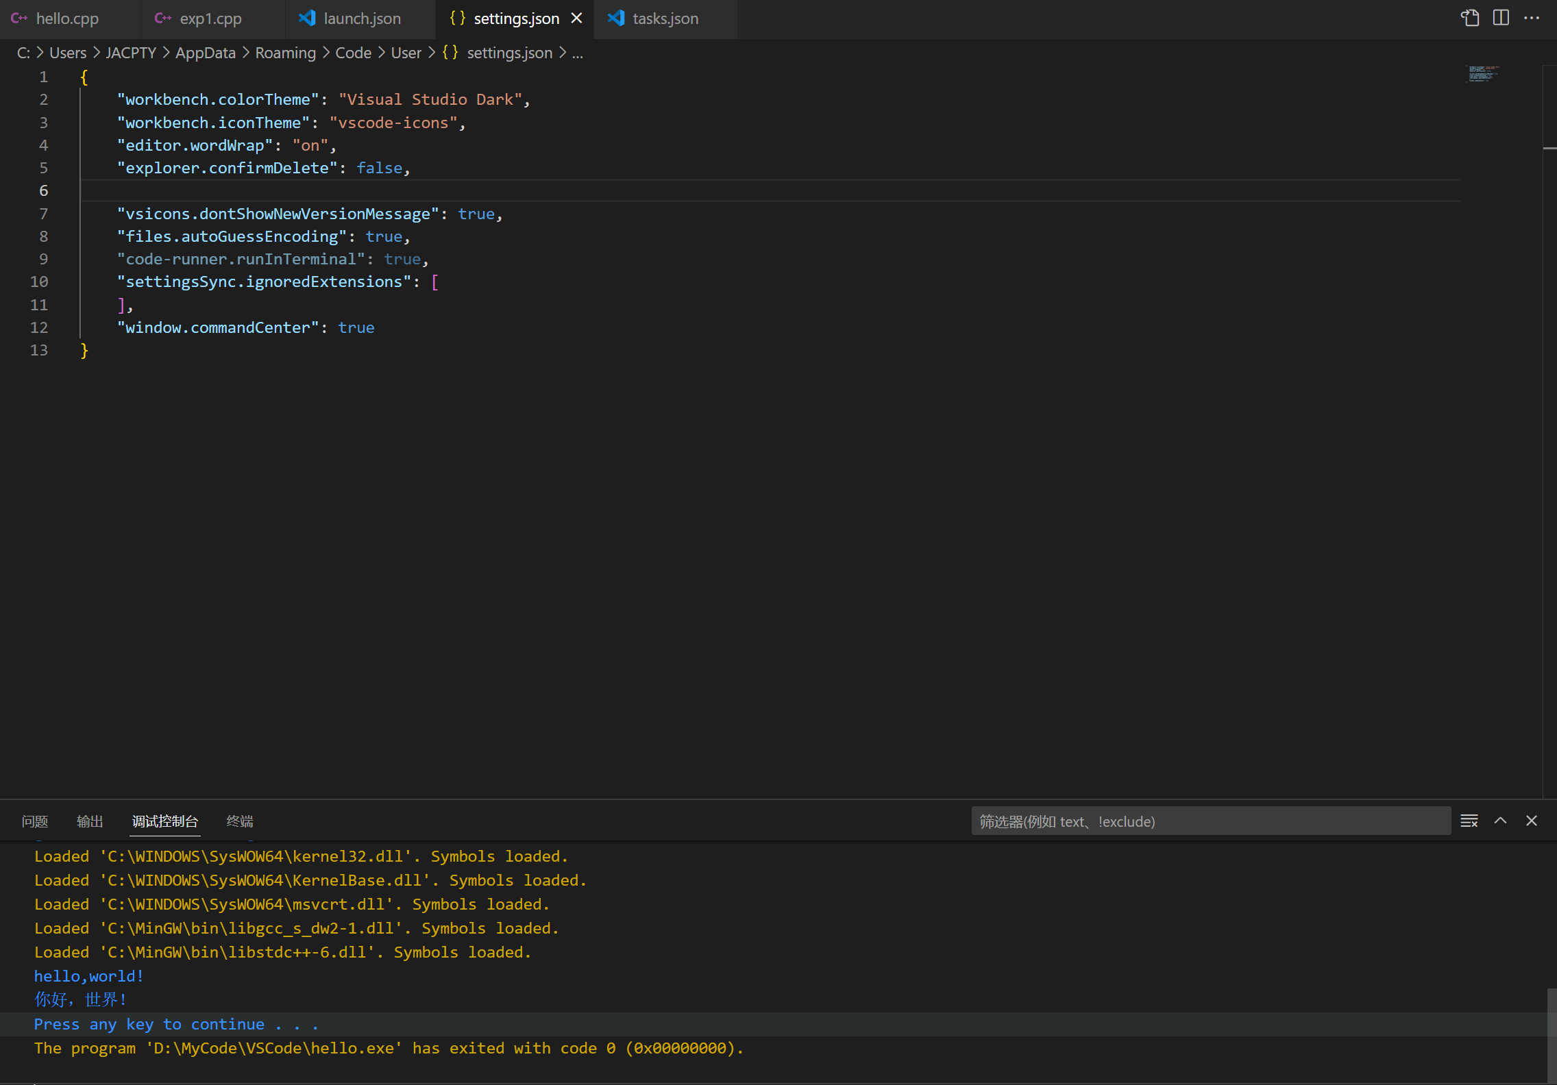Click the editor minimap preview
The image size is (1557, 1085).
click(1484, 74)
